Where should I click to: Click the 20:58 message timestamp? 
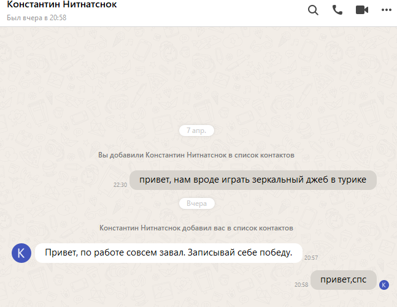click(301, 285)
